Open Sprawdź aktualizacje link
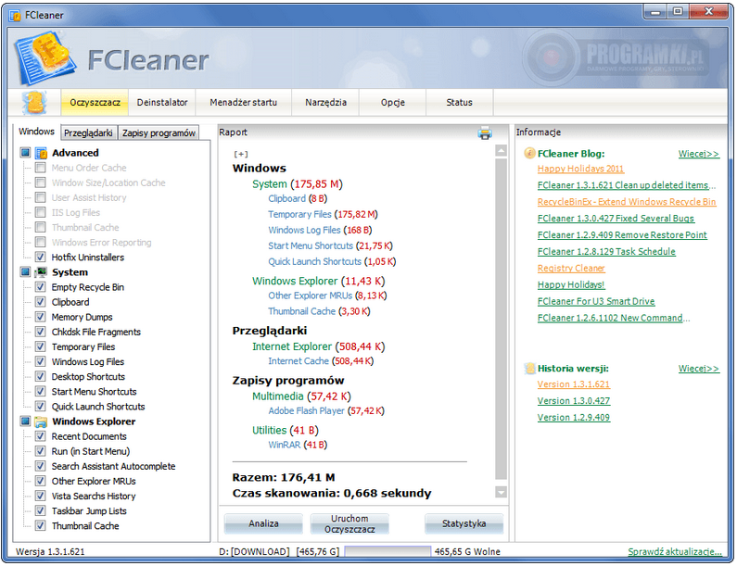The width and height of the screenshot is (737, 566). pos(675,552)
